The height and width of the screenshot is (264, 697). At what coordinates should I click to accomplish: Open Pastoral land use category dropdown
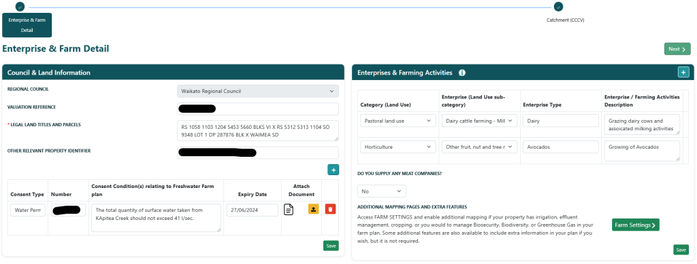tap(398, 121)
